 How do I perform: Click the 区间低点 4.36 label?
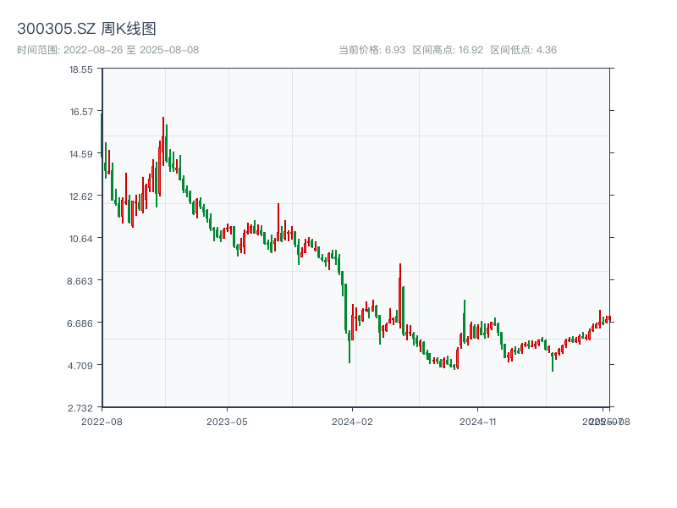tap(523, 50)
